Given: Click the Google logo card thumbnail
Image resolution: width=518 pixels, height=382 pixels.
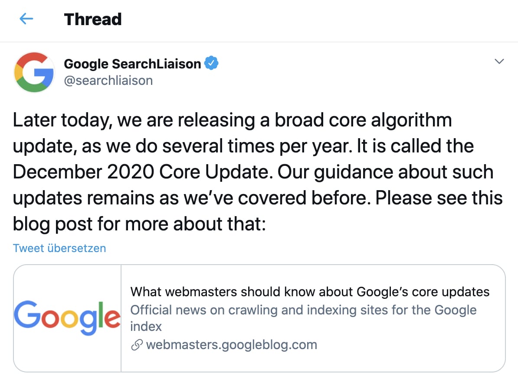Looking at the screenshot, I should tap(67, 318).
